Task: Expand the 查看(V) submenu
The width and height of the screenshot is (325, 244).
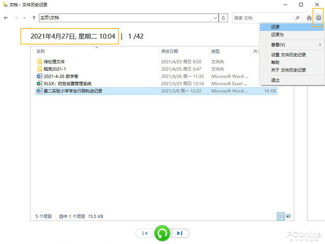Action: [292, 45]
